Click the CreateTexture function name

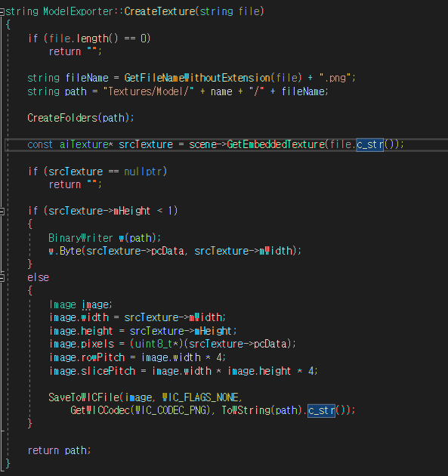pyautogui.click(x=160, y=11)
